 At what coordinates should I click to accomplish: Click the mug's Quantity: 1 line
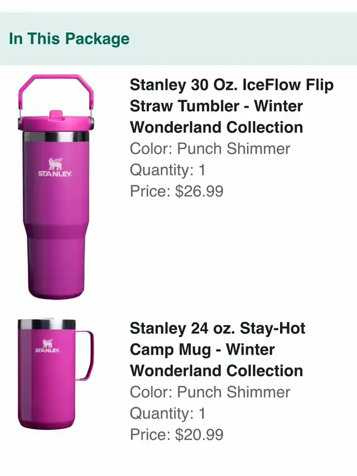(167, 414)
